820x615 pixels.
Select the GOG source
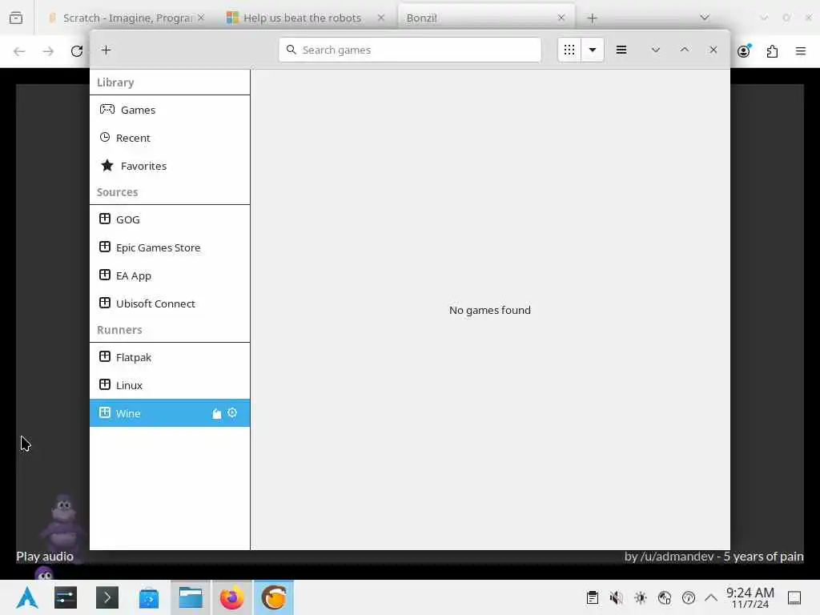170,219
